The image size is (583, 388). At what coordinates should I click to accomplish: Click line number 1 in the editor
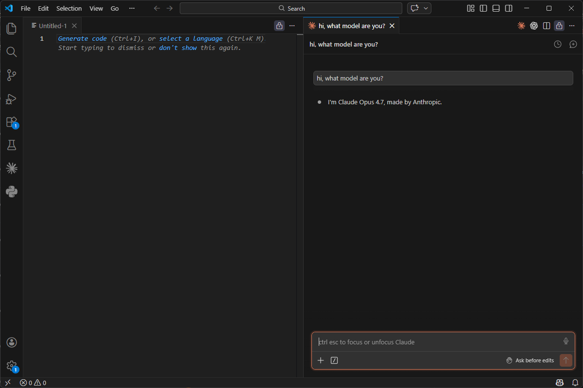[x=42, y=38]
